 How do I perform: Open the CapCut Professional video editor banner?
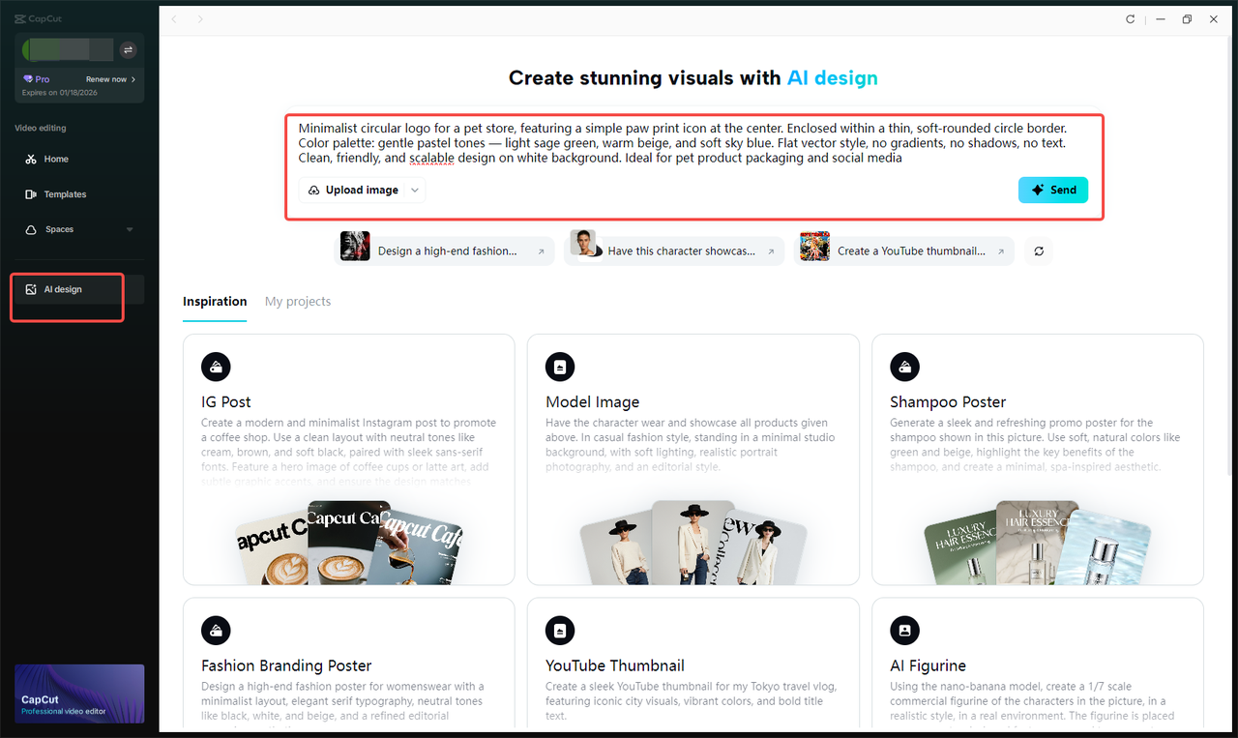point(78,694)
